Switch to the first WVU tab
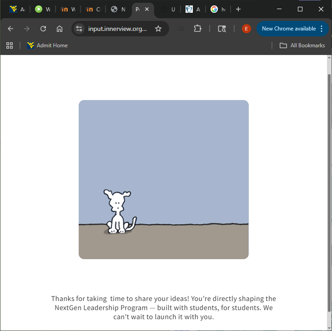Image resolution: width=332 pixels, height=331 pixels. tap(17, 9)
